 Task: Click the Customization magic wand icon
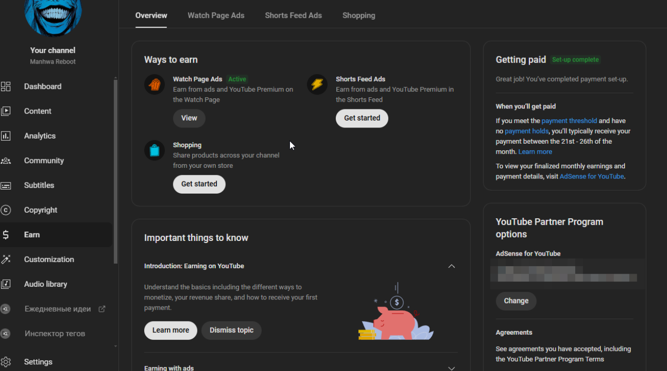tap(6, 260)
